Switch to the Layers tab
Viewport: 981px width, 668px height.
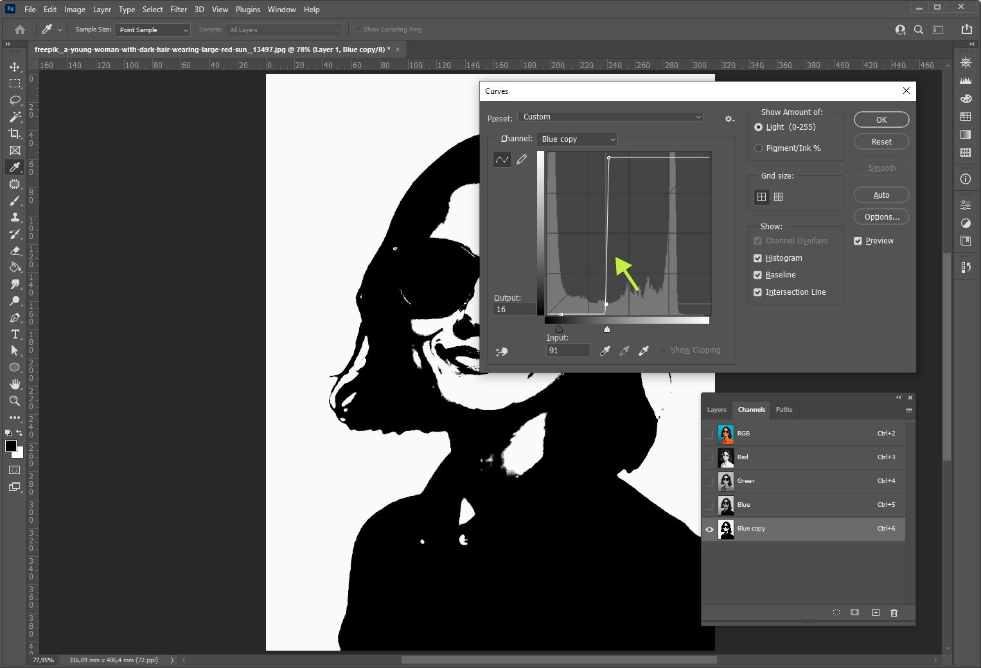[716, 410]
